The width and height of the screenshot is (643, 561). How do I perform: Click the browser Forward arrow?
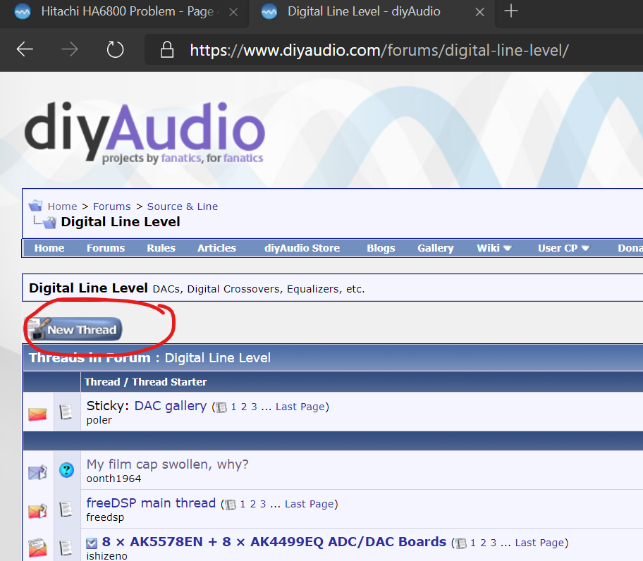[x=69, y=49]
